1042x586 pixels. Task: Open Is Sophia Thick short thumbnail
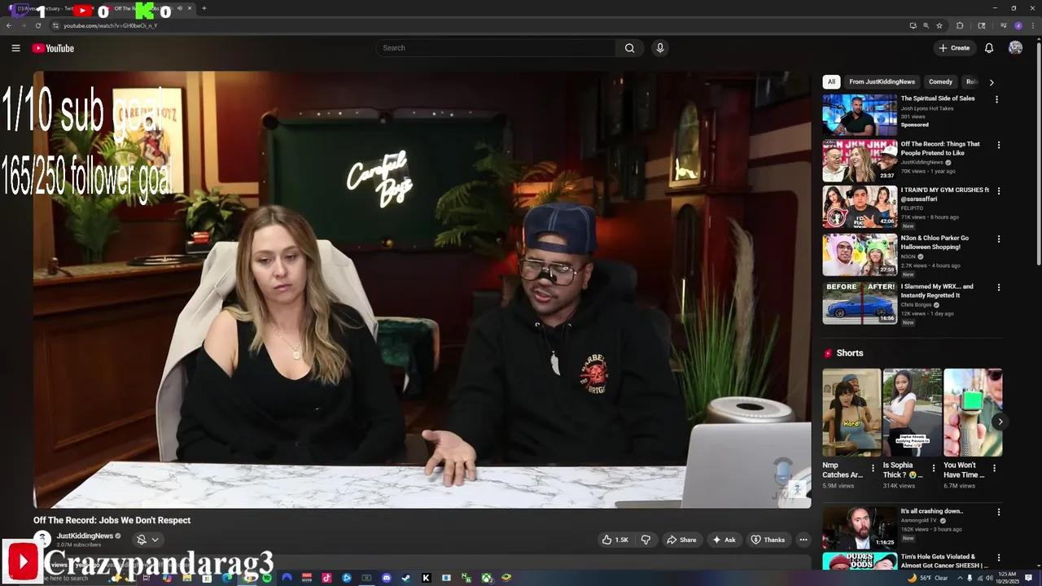(913, 413)
